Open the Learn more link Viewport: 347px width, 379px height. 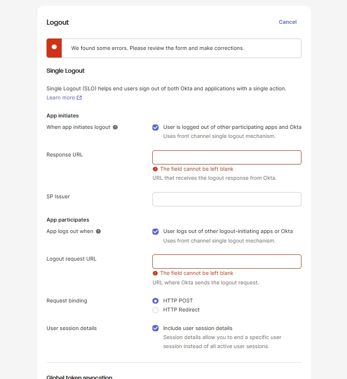pos(60,98)
